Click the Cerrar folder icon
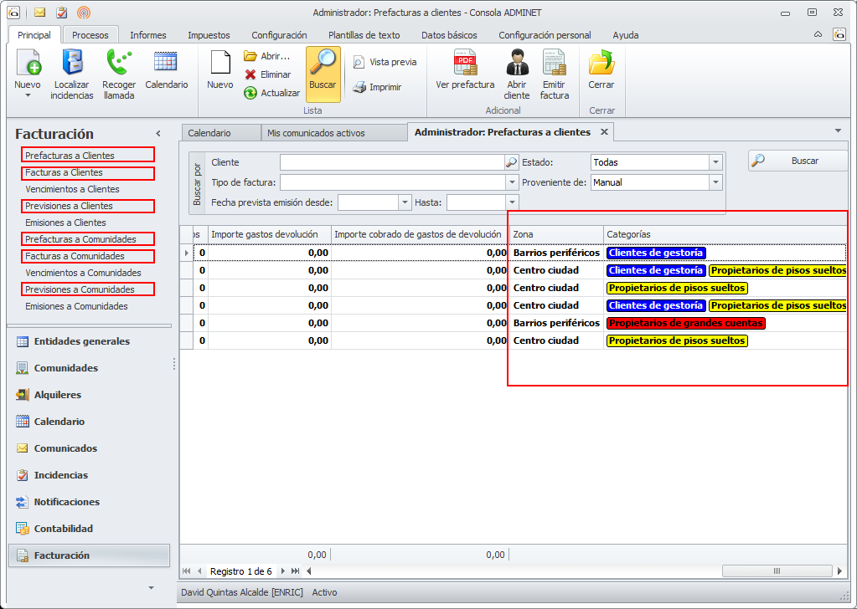 click(x=601, y=64)
